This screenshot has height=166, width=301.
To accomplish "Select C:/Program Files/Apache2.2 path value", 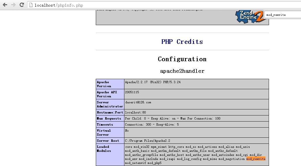I will 147,141.
